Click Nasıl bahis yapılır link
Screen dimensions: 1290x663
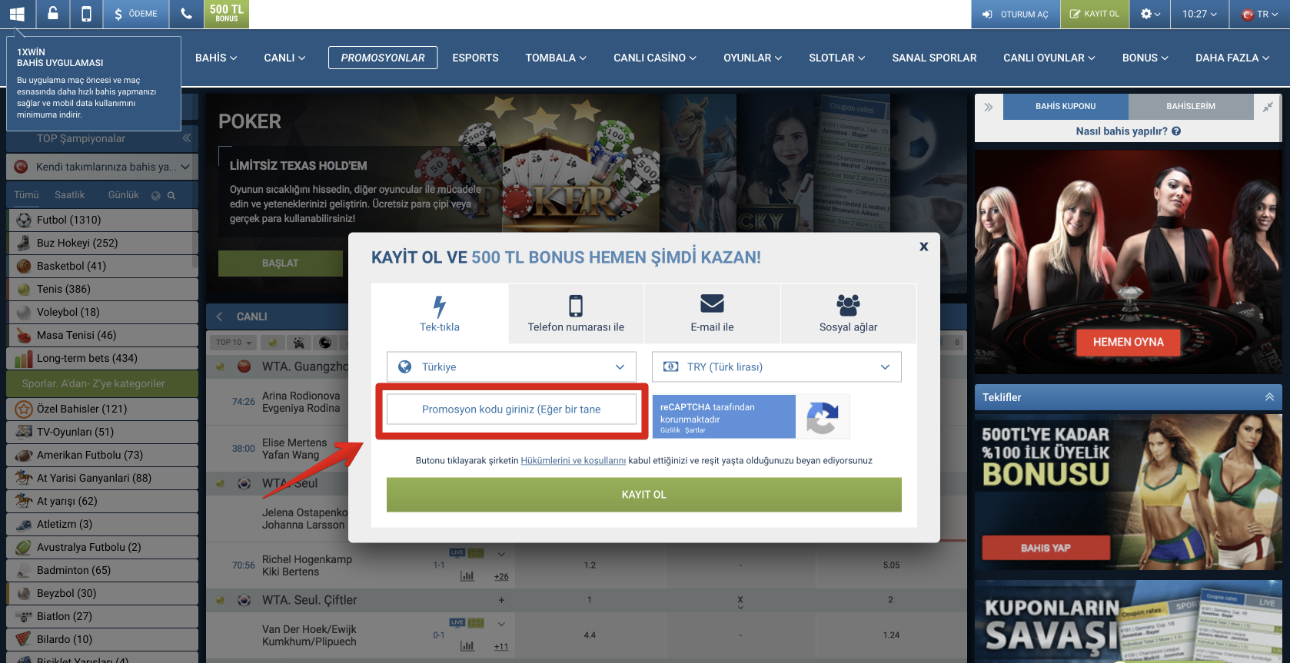click(1122, 131)
